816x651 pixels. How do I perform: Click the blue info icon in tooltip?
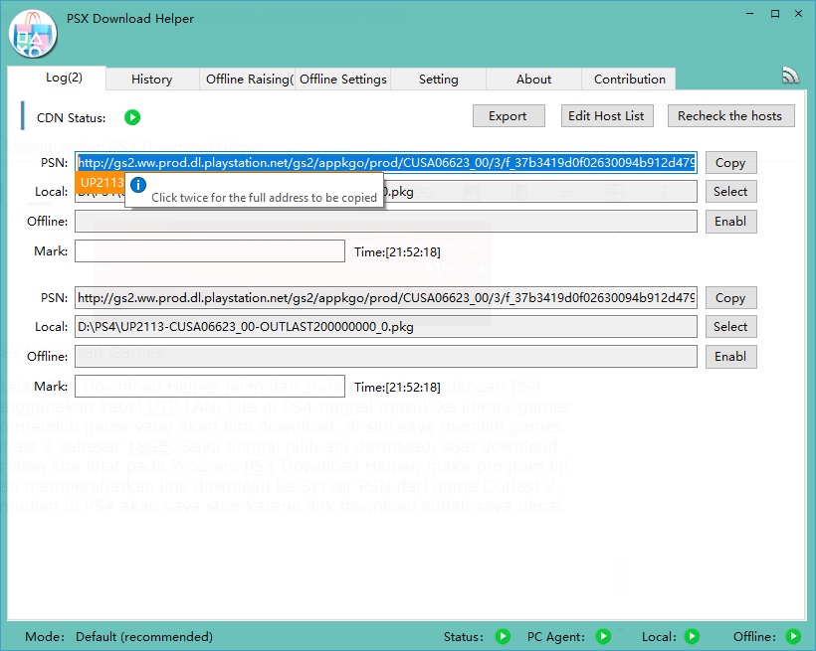138,185
